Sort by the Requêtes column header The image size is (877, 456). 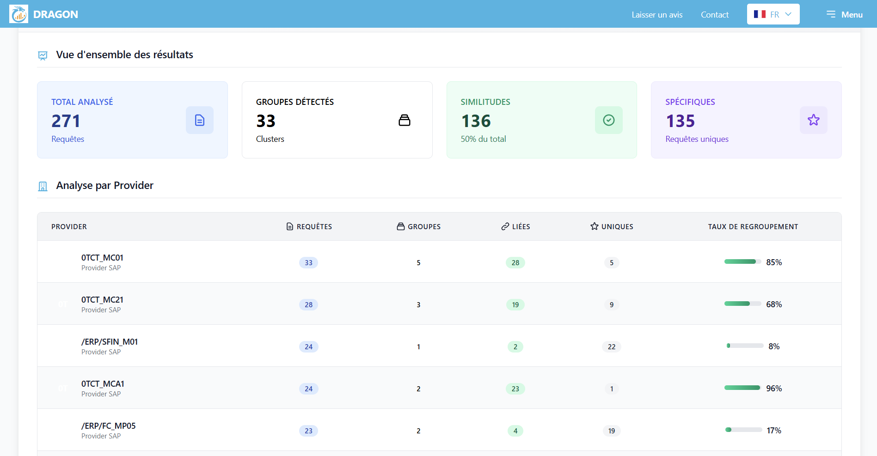coord(309,226)
